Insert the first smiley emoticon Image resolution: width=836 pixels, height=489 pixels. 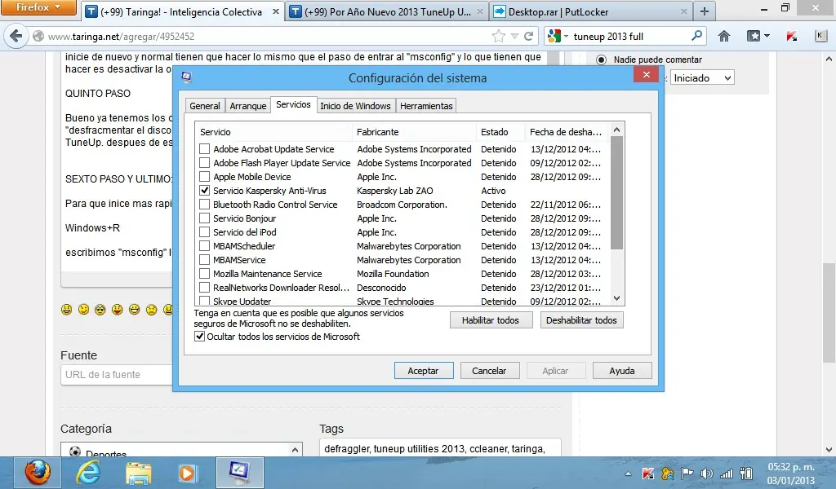[x=67, y=309]
